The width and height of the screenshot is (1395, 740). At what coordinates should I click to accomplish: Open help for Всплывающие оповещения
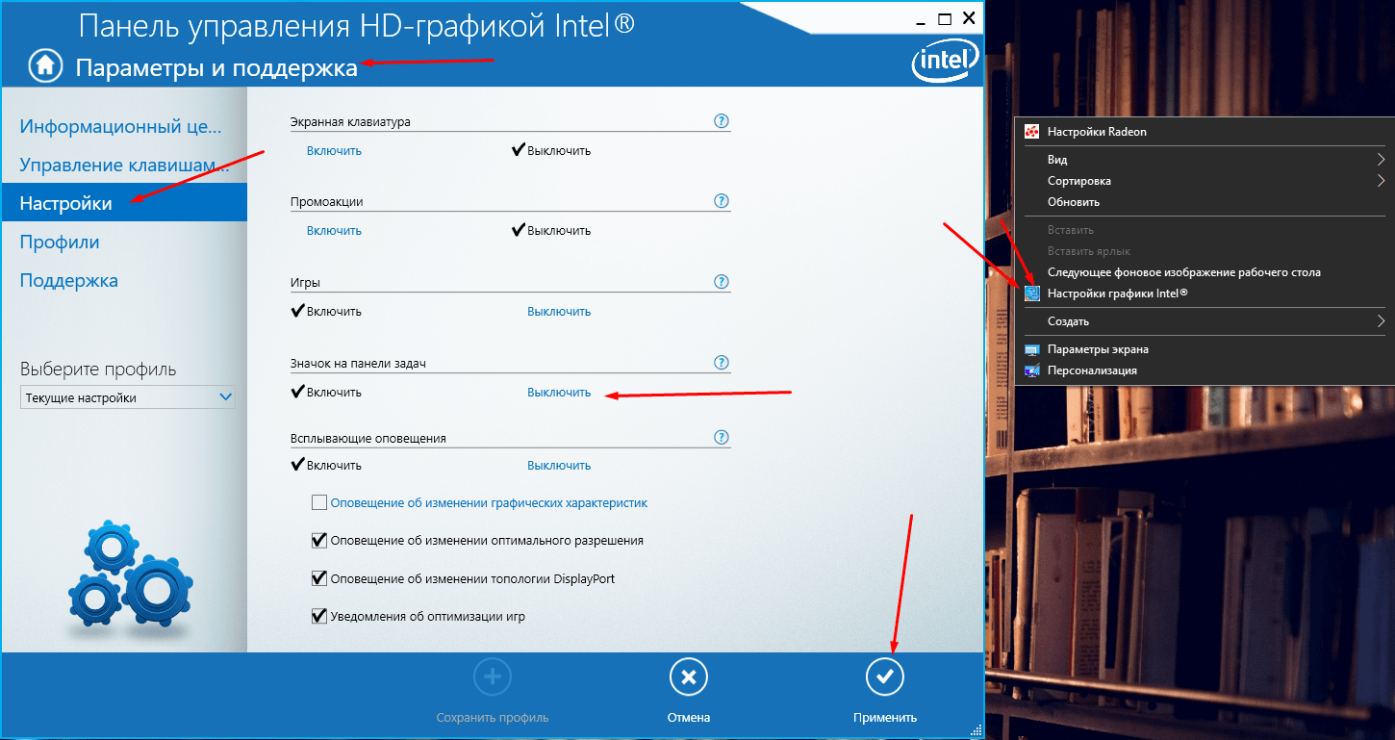[x=722, y=437]
